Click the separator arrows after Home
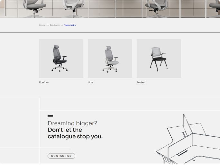 48,25
